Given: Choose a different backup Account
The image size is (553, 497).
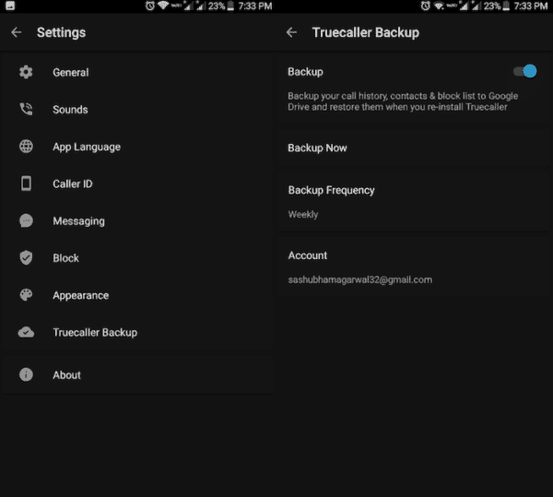Looking at the screenshot, I should [415, 267].
